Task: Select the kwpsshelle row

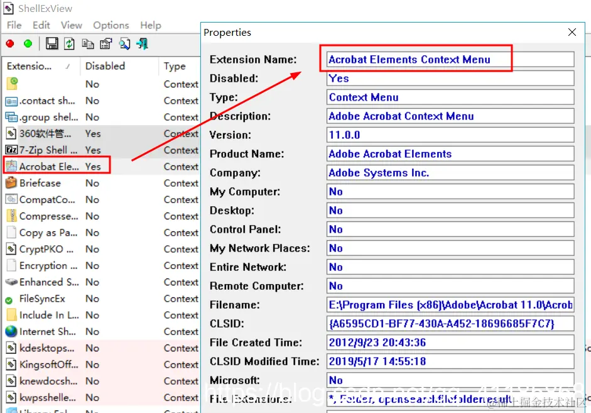Action: (x=102, y=397)
